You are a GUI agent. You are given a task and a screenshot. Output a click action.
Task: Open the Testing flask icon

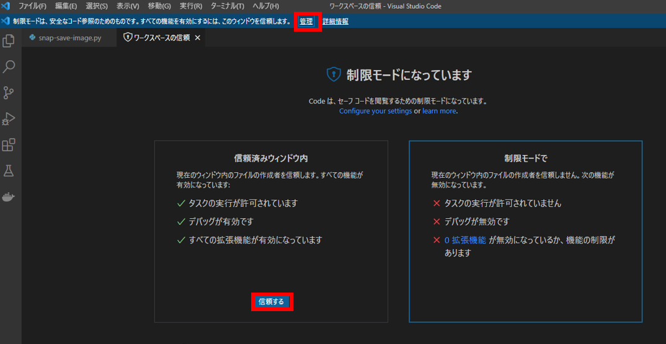(x=9, y=171)
